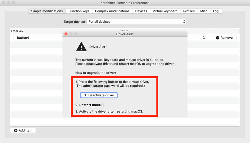
Task: Open the Misc tab
Action: pos(203,11)
